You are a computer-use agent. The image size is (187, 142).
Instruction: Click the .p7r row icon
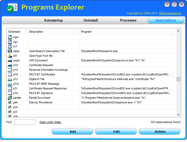[x=10, y=88]
